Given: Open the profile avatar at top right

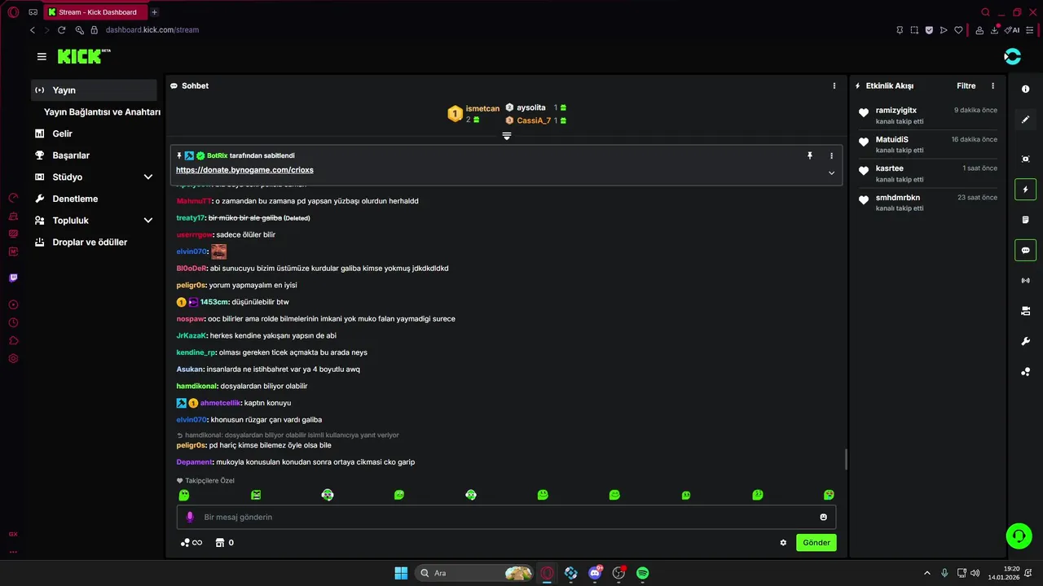Looking at the screenshot, I should click(1012, 56).
